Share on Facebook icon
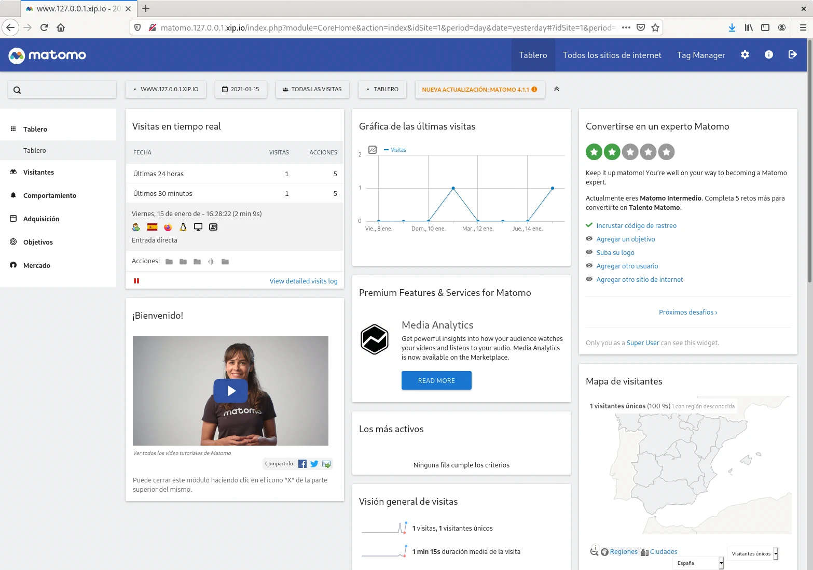 302,464
